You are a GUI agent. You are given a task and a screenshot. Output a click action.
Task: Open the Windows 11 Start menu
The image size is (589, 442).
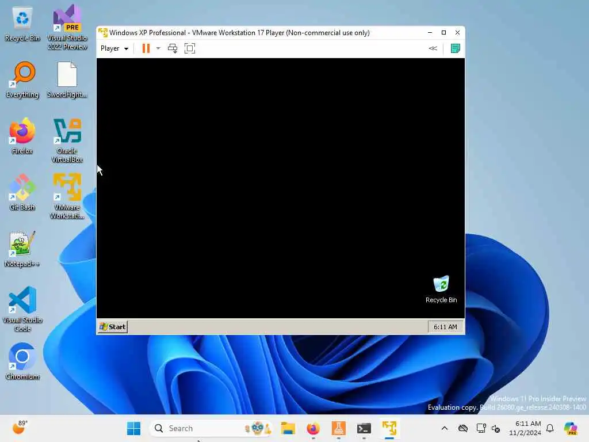pos(133,428)
